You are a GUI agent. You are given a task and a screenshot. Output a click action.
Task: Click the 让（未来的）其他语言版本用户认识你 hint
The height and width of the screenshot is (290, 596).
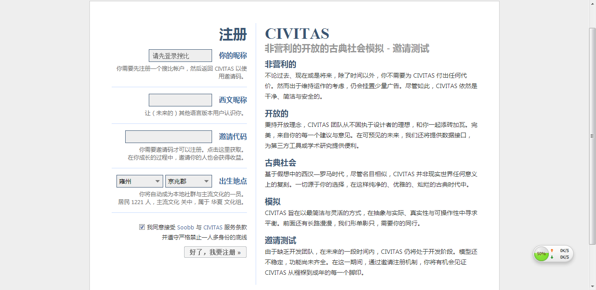click(195, 113)
